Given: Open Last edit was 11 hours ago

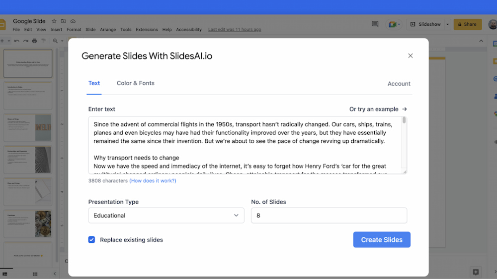Looking at the screenshot, I should coord(235,29).
